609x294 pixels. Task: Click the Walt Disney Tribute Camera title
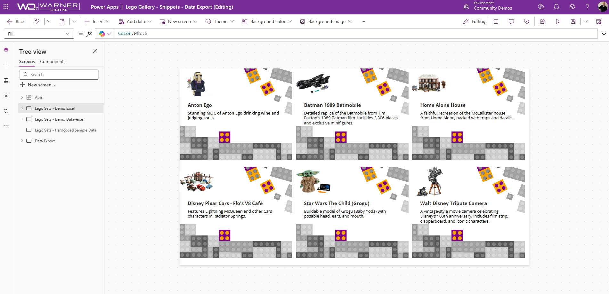coord(453,203)
